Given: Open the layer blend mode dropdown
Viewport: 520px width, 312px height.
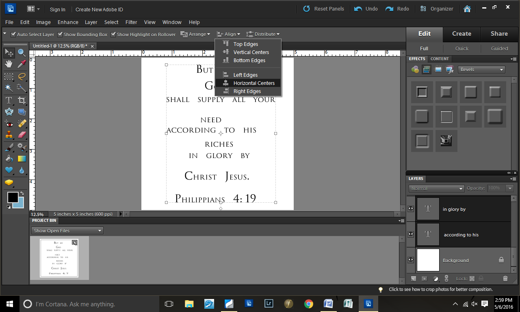Looking at the screenshot, I should click(x=436, y=188).
